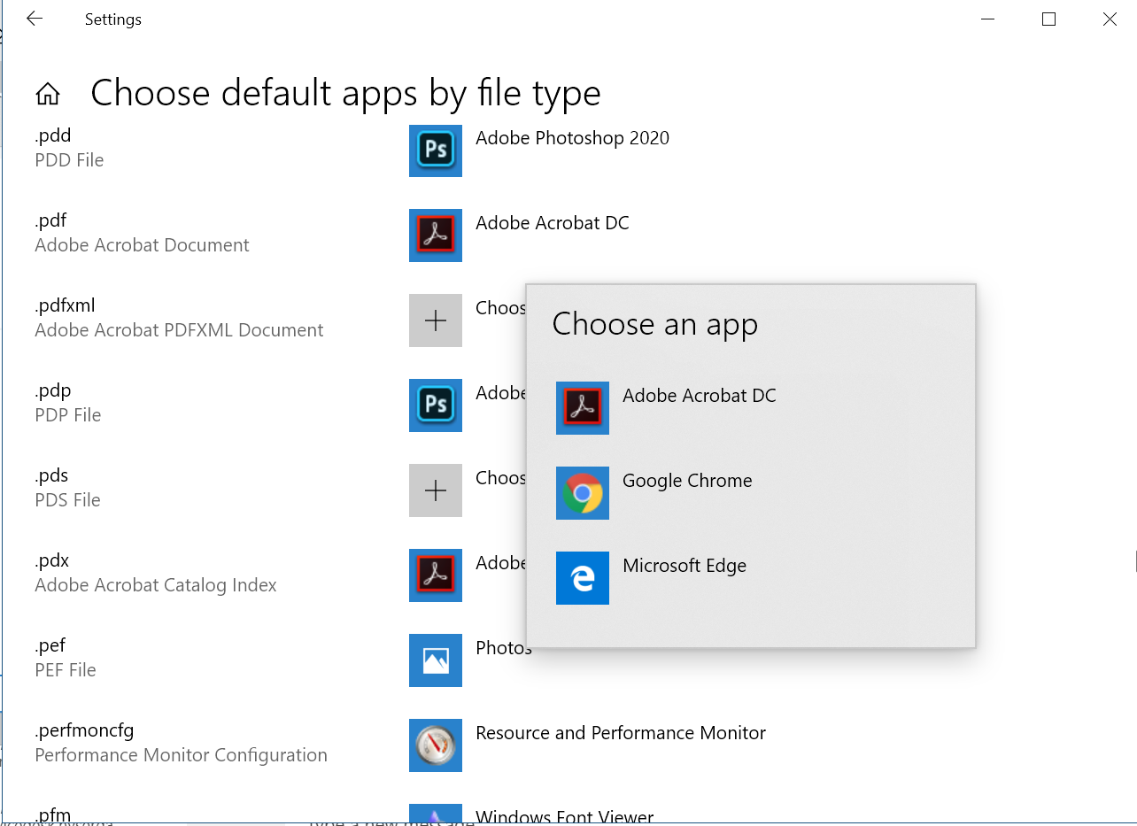Select the .pdx extension text
The image size is (1137, 826).
click(52, 560)
